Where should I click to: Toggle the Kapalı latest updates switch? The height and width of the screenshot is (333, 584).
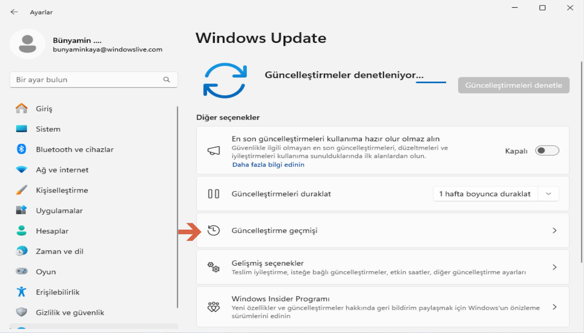[x=547, y=151]
